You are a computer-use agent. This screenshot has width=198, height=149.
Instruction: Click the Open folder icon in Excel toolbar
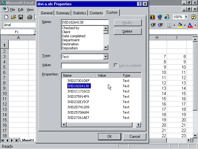(x=14, y=17)
